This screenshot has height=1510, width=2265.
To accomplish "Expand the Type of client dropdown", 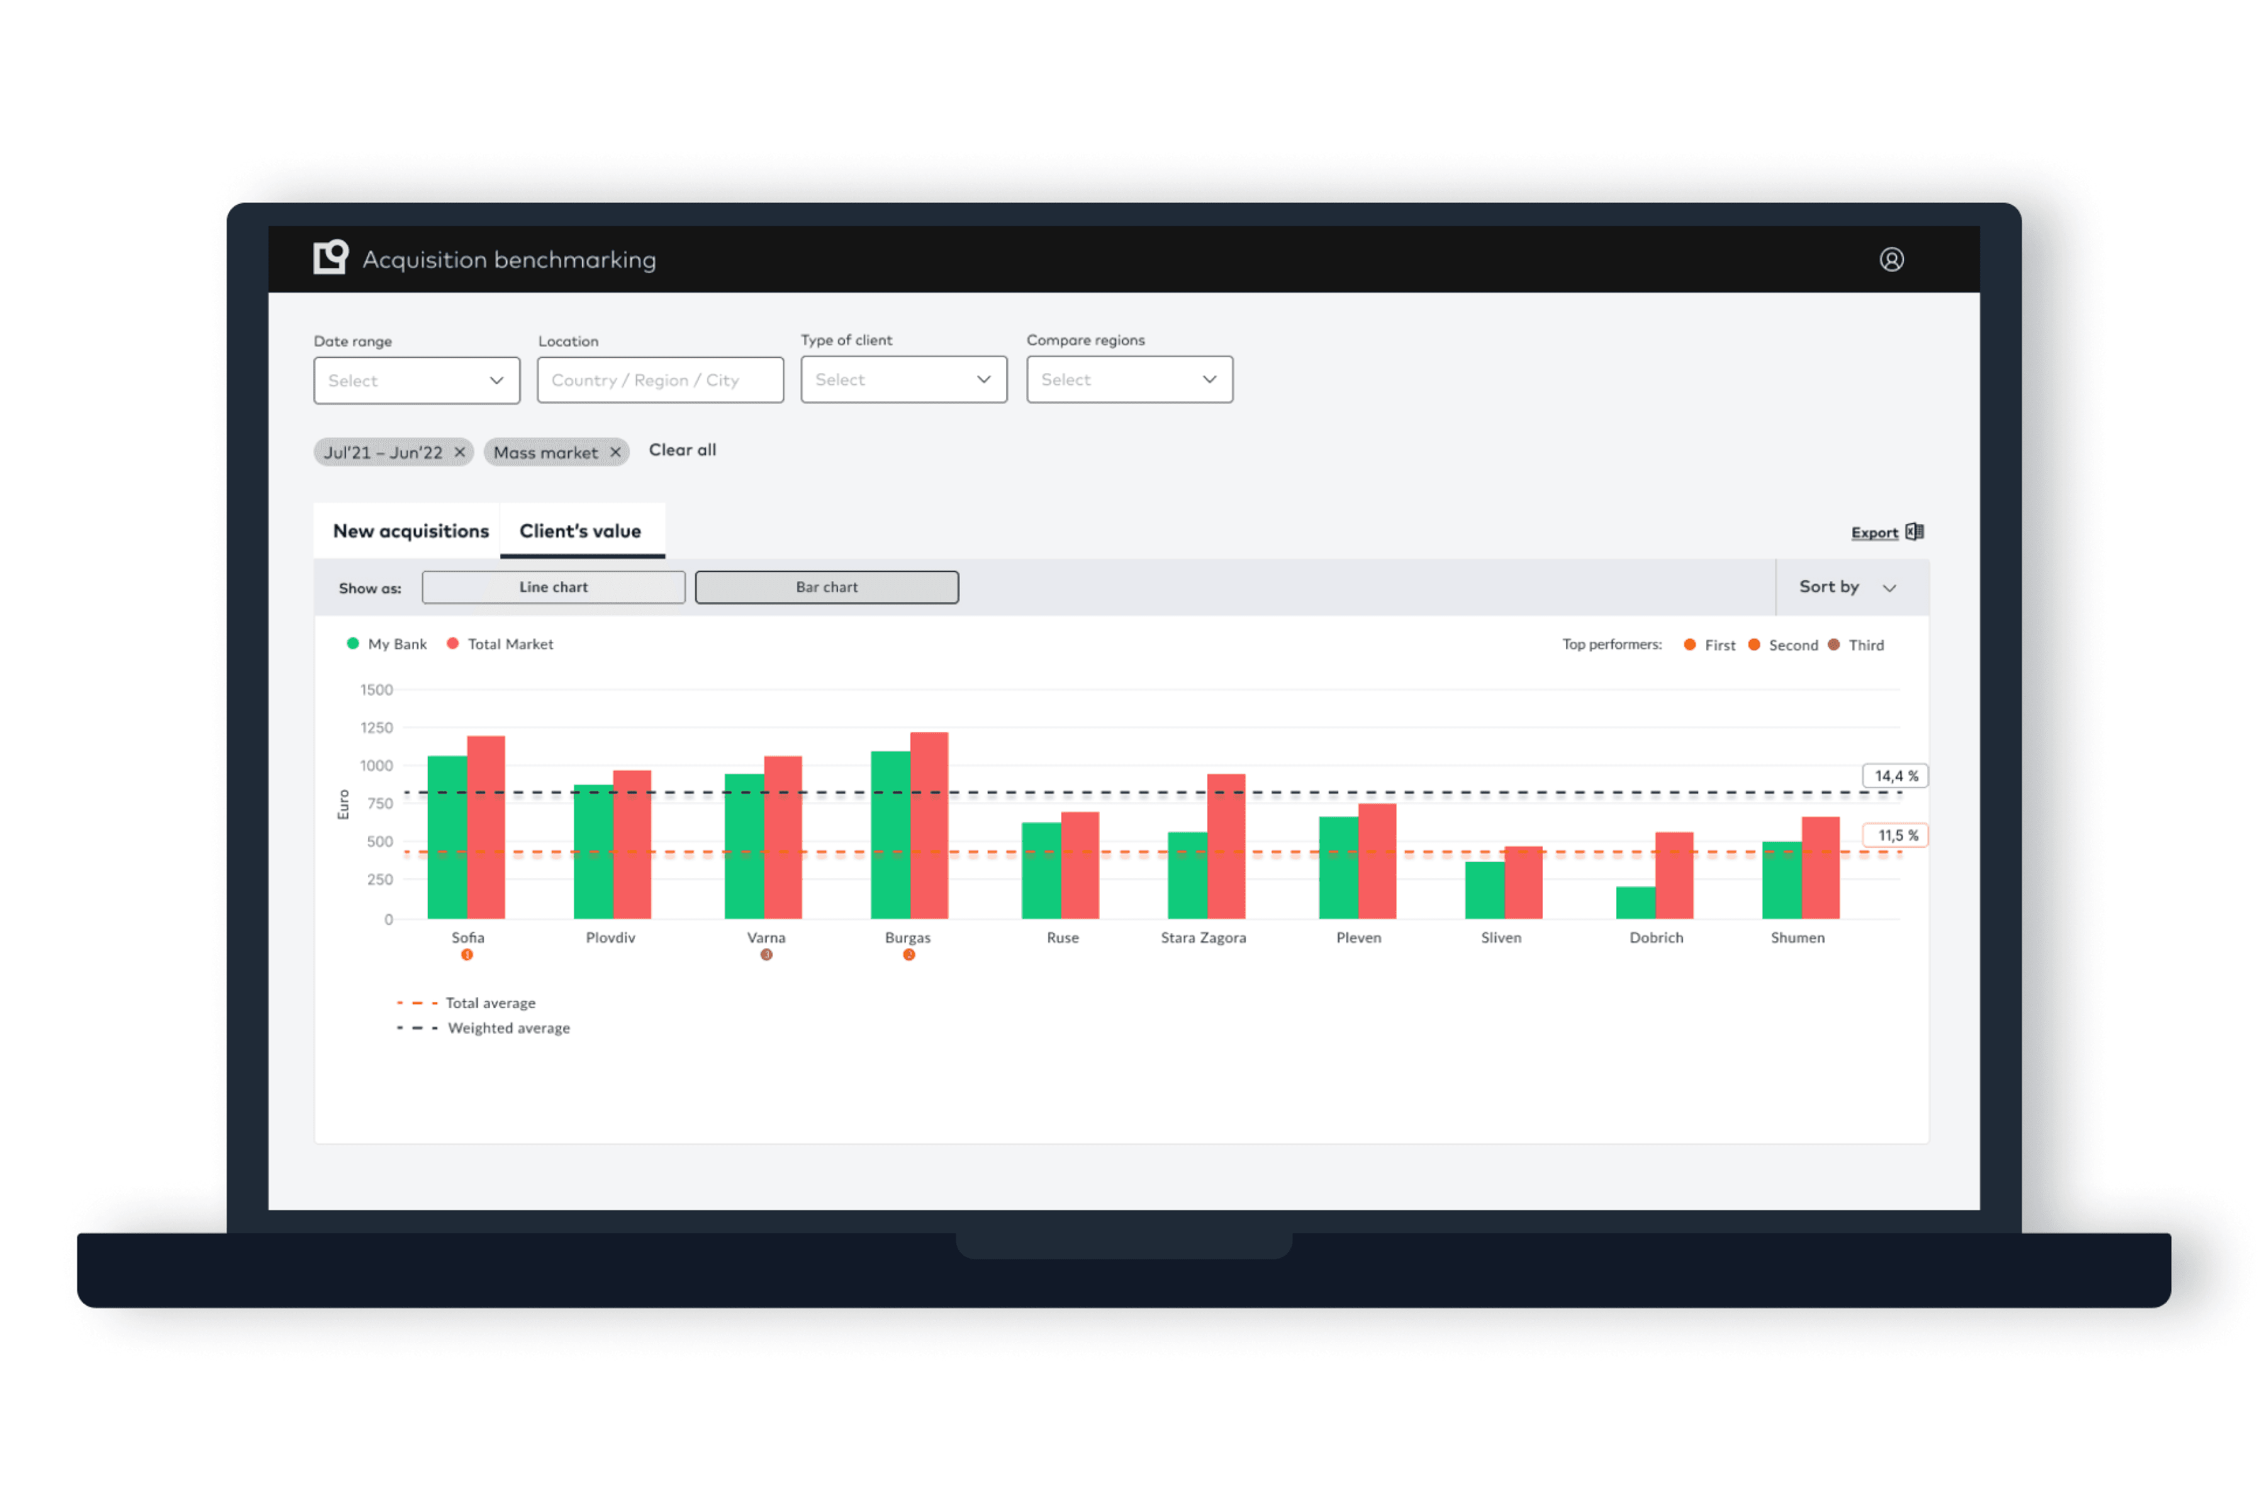I will (903, 379).
